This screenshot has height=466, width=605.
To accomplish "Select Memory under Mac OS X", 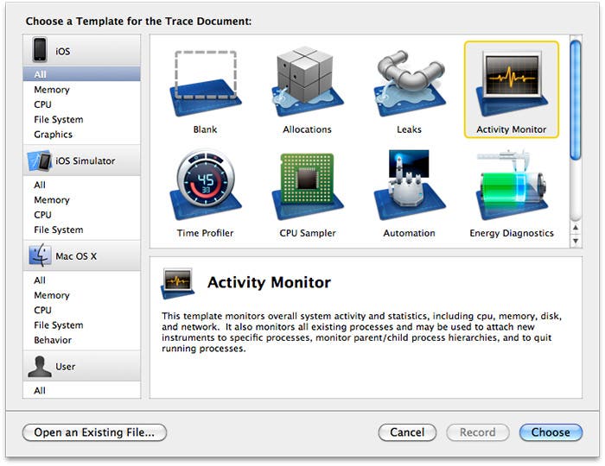I will coord(81,295).
